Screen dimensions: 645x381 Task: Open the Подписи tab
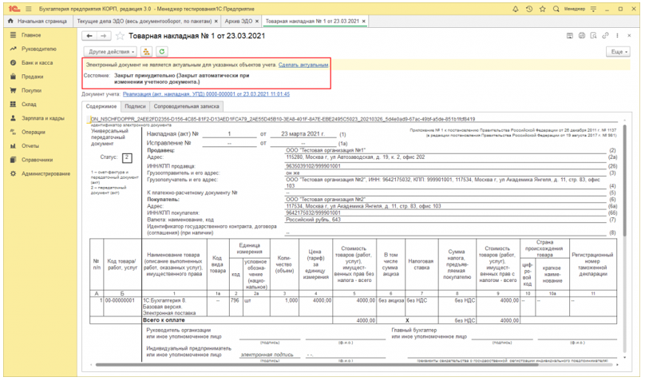pos(135,106)
